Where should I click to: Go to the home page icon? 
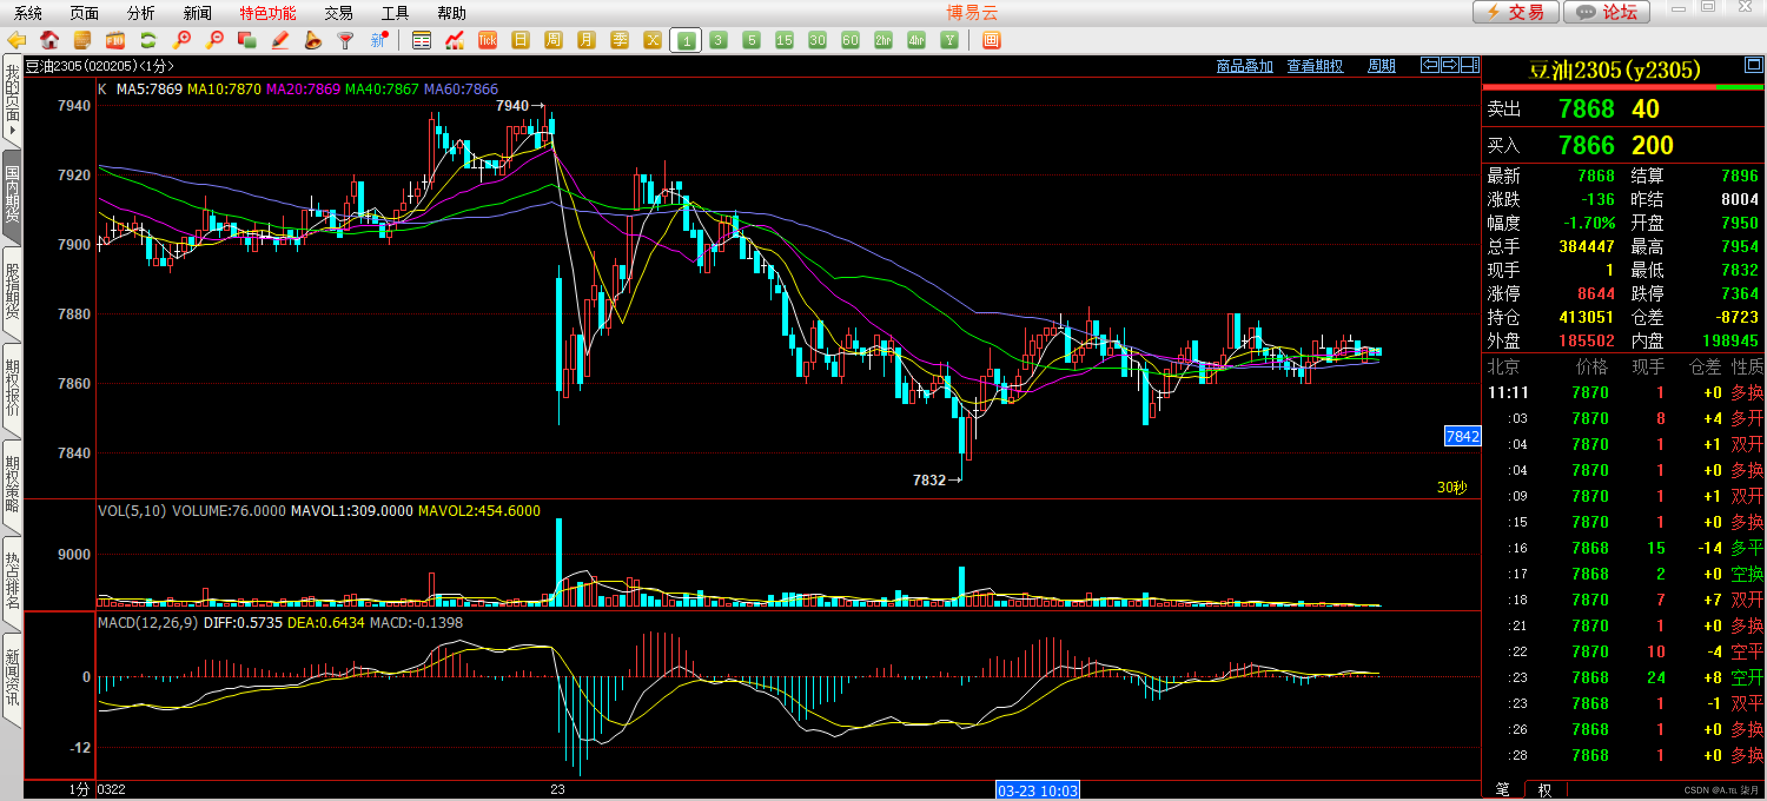click(49, 41)
